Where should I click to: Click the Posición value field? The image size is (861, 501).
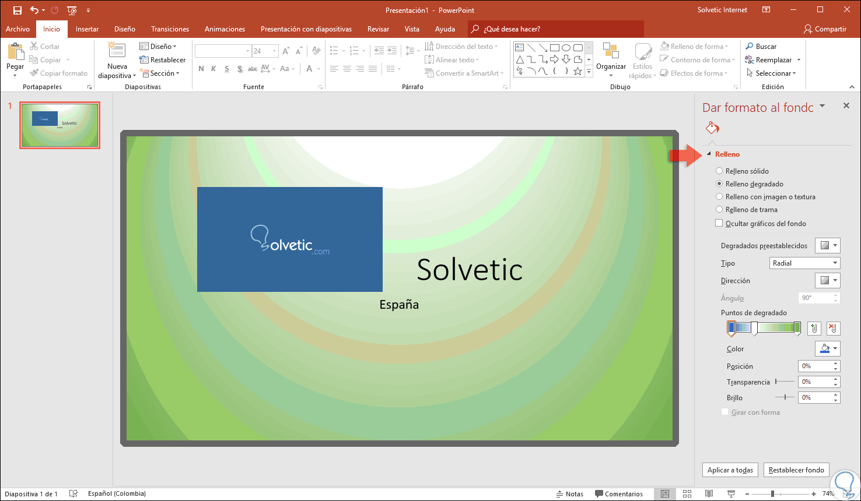(815, 366)
